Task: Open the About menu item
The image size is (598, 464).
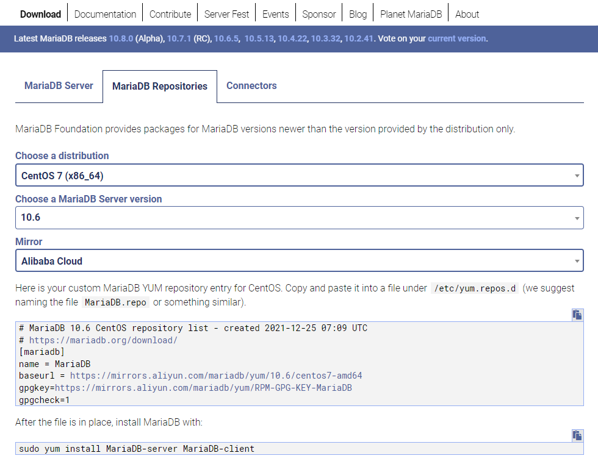Action: (467, 15)
